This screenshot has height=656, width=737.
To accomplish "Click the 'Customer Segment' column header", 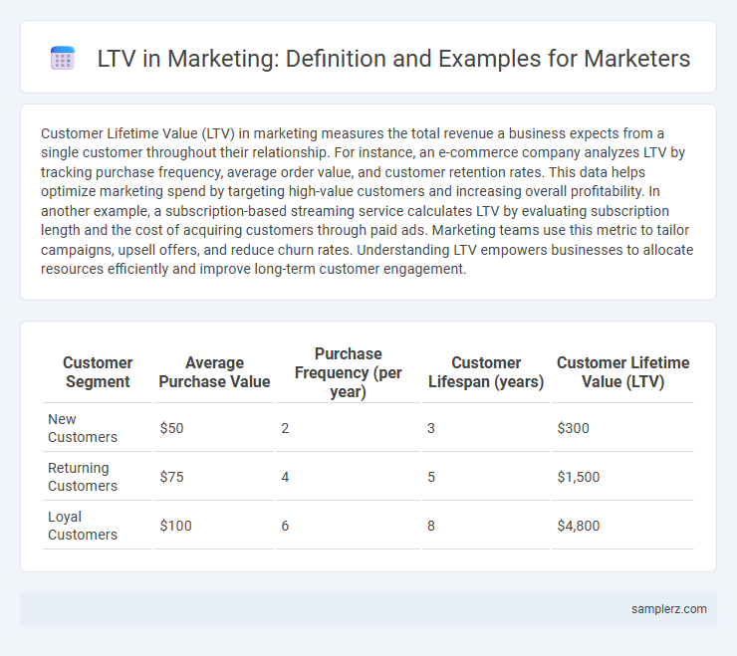I will point(98,372).
